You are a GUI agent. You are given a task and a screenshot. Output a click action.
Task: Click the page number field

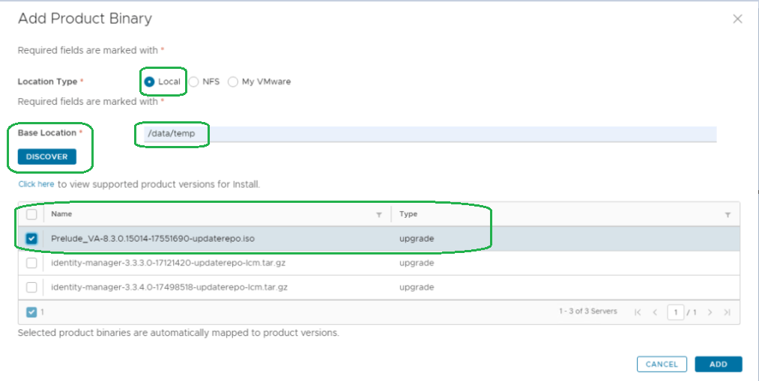[x=674, y=312]
